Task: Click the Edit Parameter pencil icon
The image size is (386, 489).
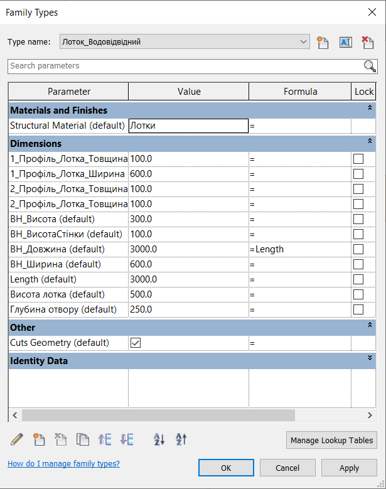Action: click(17, 439)
